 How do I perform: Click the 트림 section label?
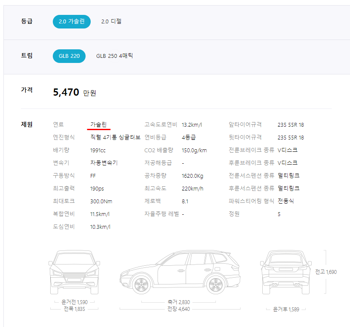coord(27,56)
